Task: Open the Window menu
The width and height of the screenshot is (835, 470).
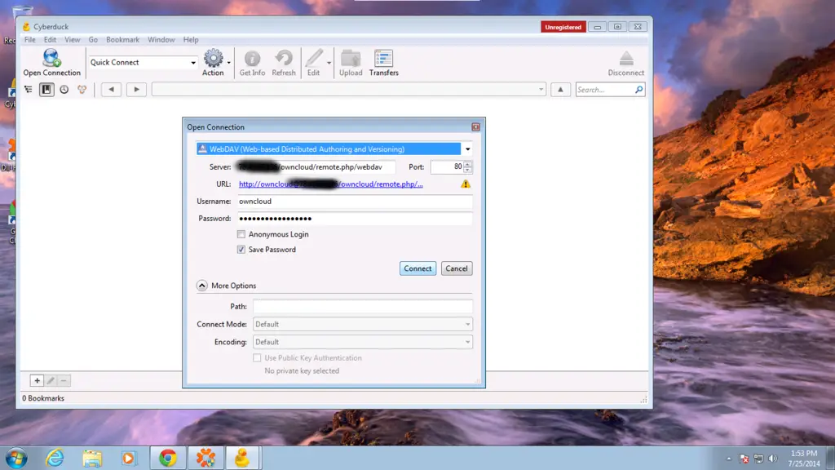Action: pyautogui.click(x=161, y=39)
